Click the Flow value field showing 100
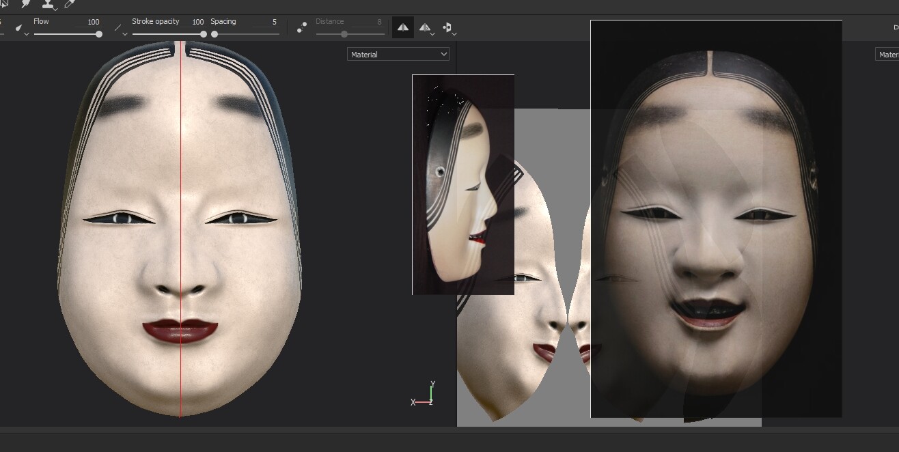The height and width of the screenshot is (452, 899). point(93,22)
